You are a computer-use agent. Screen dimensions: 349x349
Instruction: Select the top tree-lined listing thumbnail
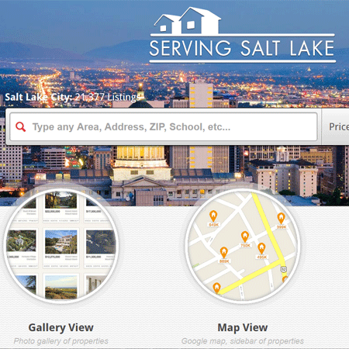pos(61,200)
